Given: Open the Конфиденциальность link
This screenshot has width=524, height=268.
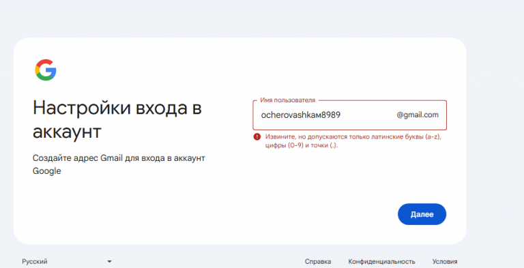Looking at the screenshot, I should coord(381,261).
